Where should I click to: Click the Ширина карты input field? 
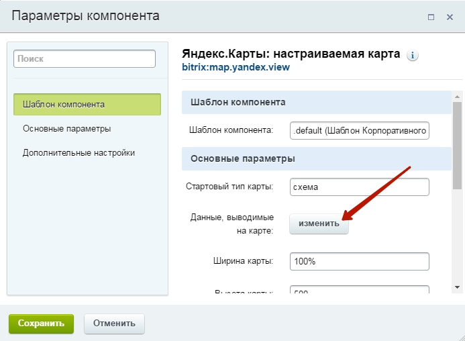[360, 262]
